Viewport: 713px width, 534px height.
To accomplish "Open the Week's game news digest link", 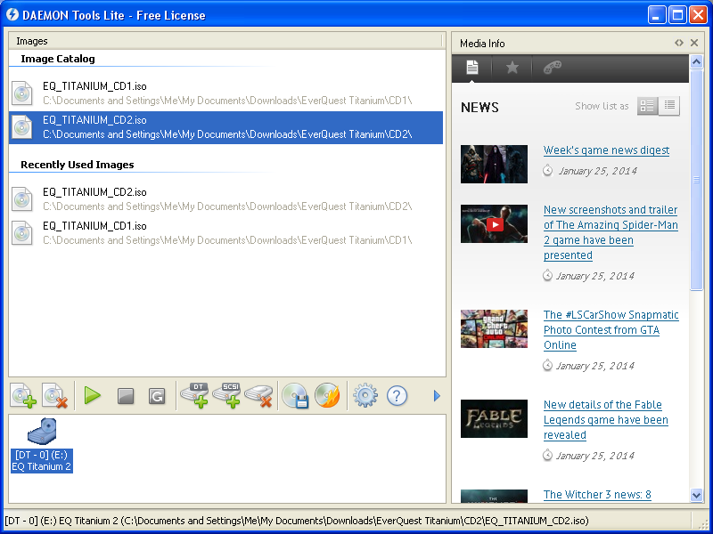I will [606, 150].
